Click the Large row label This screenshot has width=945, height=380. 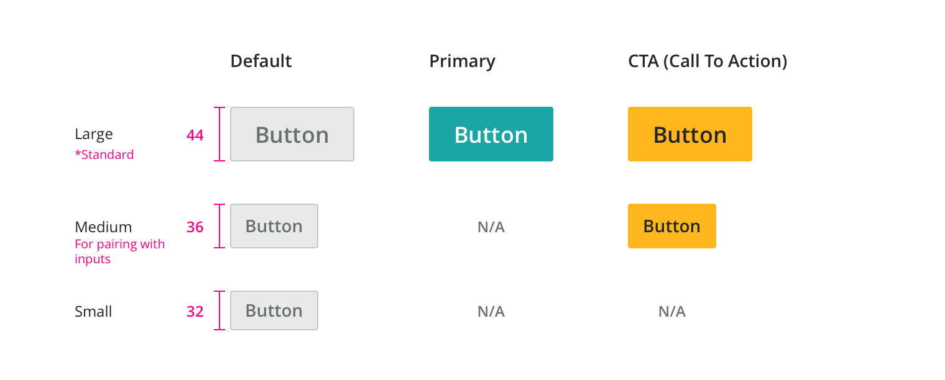94,134
